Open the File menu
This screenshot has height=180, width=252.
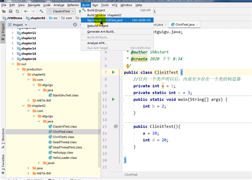(x=4, y=5)
